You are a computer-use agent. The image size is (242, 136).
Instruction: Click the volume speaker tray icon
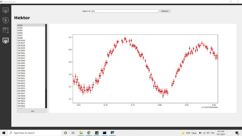(208, 133)
